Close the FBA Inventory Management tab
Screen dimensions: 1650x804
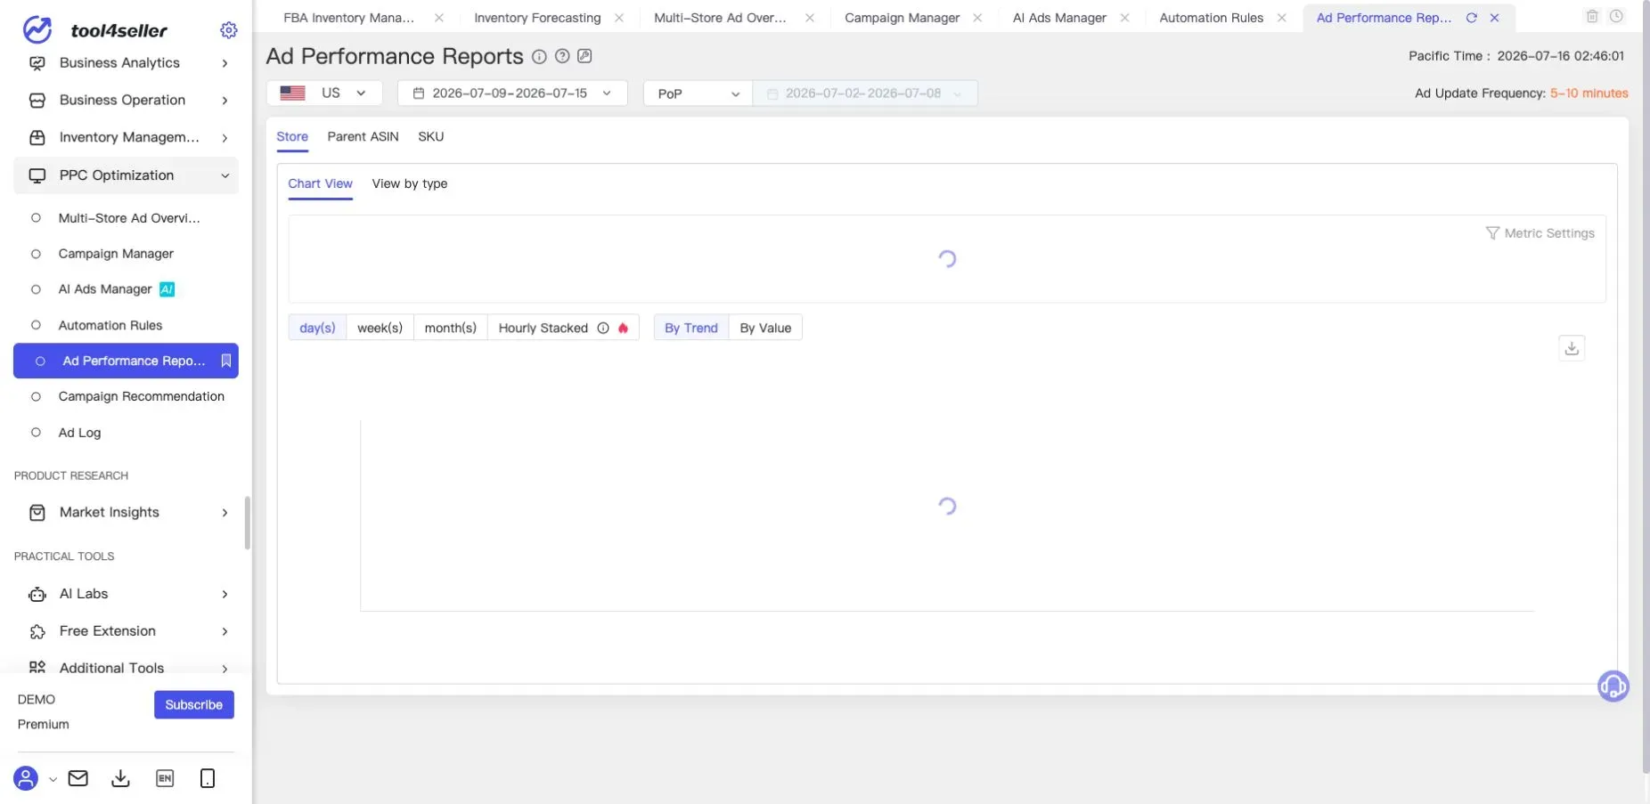tap(438, 18)
